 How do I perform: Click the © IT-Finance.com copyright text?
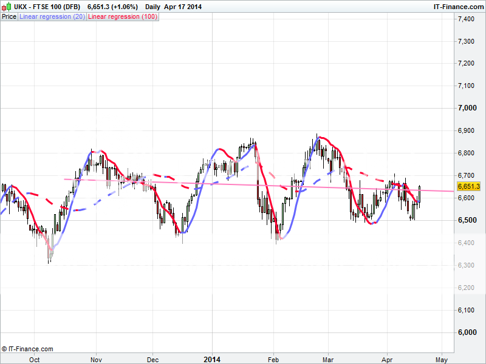(27, 349)
